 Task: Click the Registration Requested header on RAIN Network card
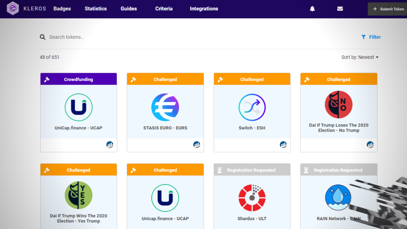click(339, 170)
